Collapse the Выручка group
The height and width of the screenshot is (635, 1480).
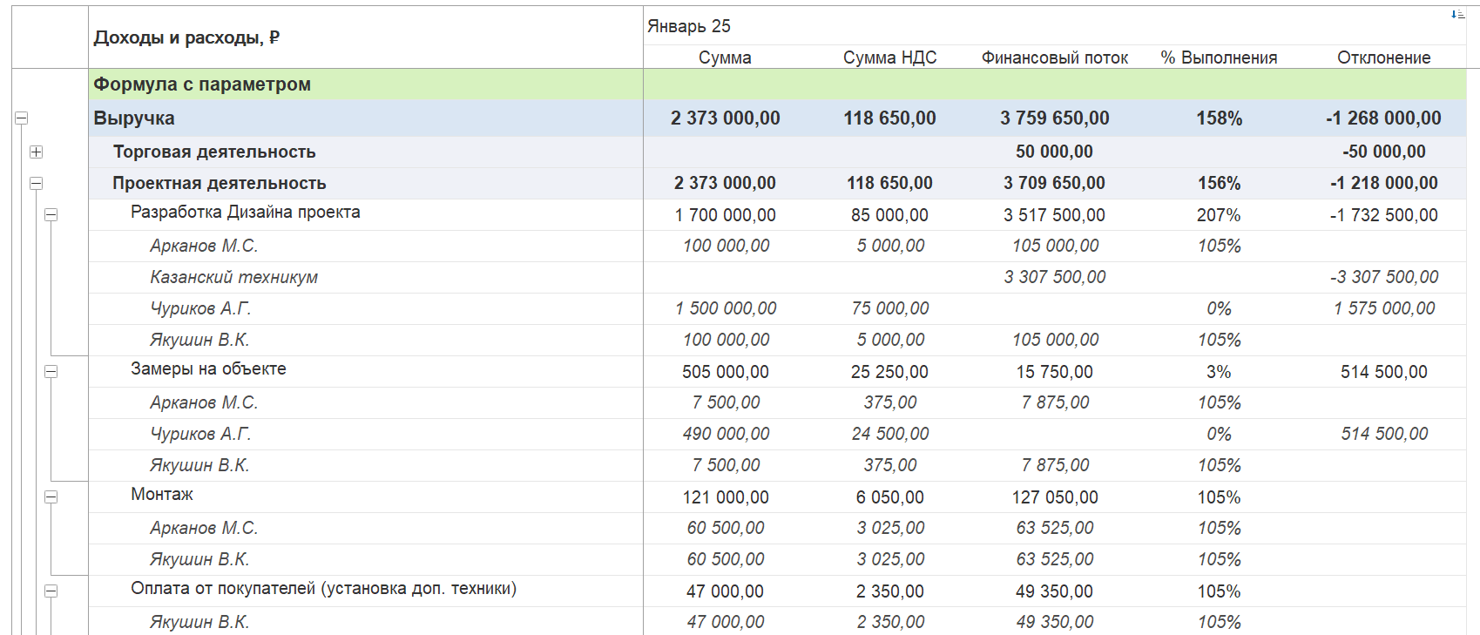[22, 118]
